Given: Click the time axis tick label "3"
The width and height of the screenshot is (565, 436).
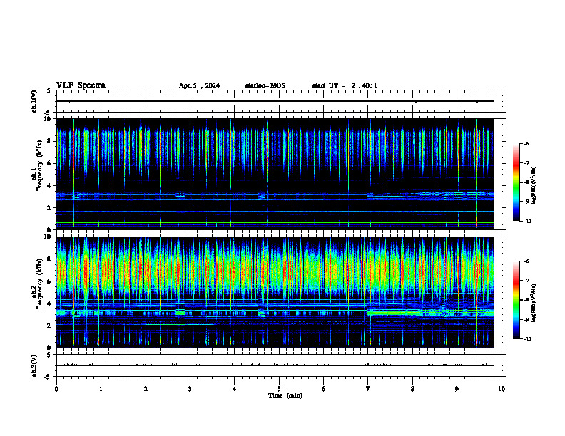Looking at the screenshot, I should click(x=190, y=389).
